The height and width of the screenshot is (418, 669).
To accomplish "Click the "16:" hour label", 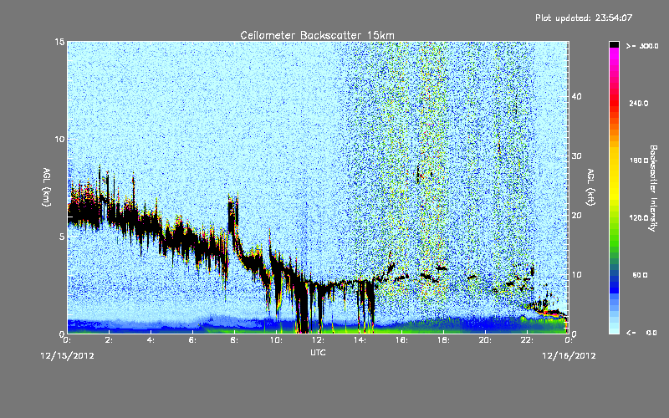I will [401, 340].
